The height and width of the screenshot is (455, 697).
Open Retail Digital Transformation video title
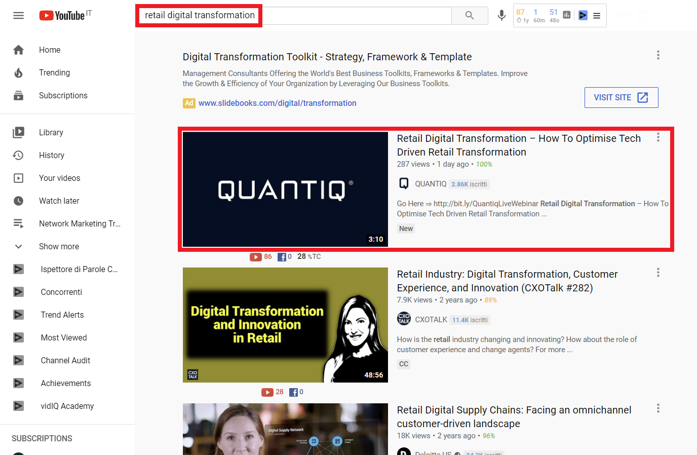tap(519, 145)
